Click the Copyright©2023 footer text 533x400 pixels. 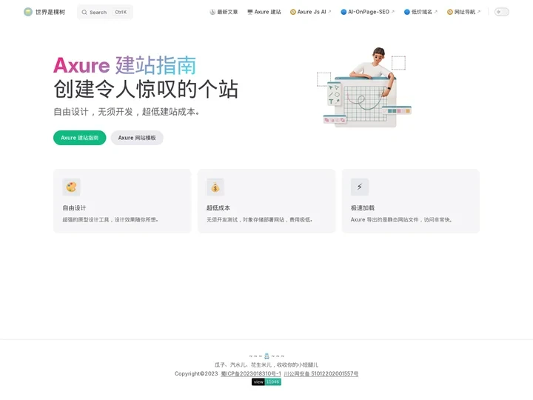point(196,374)
